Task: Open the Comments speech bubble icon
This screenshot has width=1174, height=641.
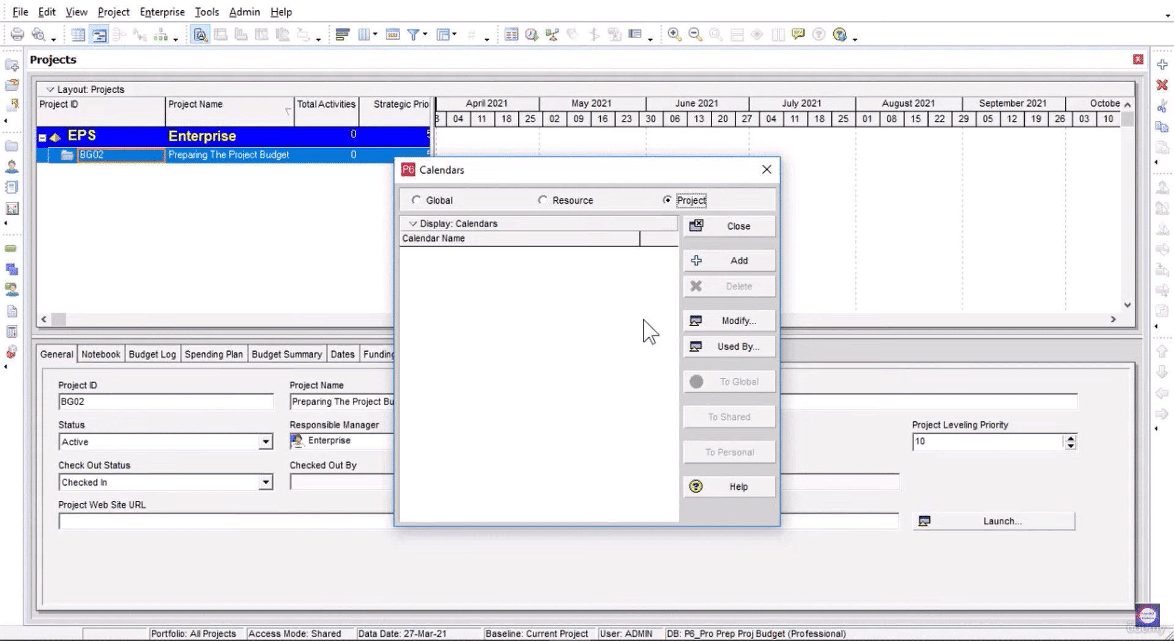Action: 798,34
